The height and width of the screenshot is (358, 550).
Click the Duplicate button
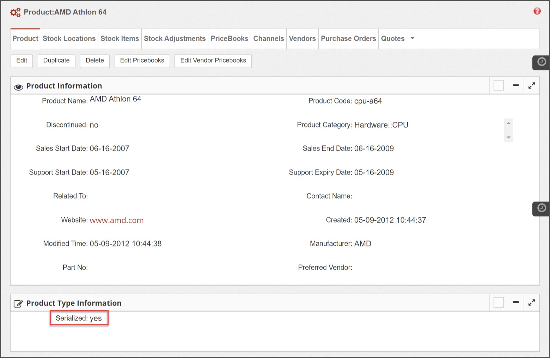point(56,61)
